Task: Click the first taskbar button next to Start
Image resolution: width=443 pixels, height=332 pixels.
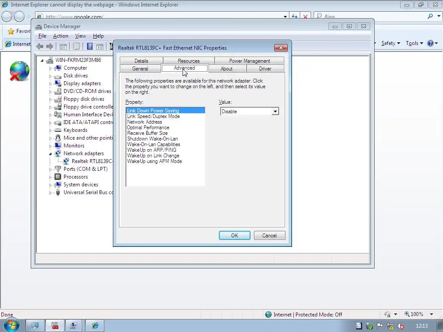Action: pyautogui.click(x=35, y=326)
